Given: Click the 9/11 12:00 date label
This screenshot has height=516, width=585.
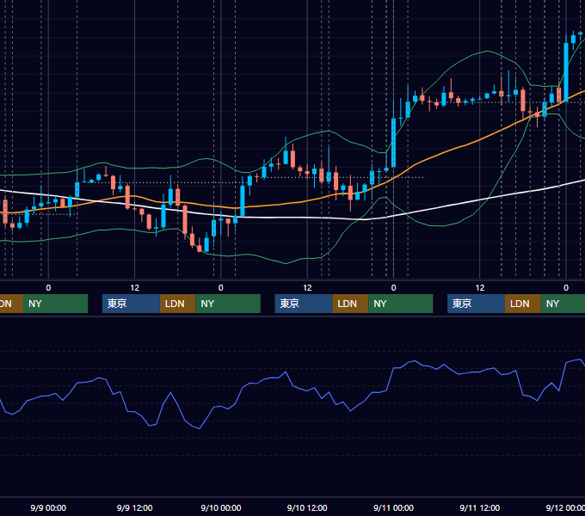Looking at the screenshot, I should coord(480,507).
